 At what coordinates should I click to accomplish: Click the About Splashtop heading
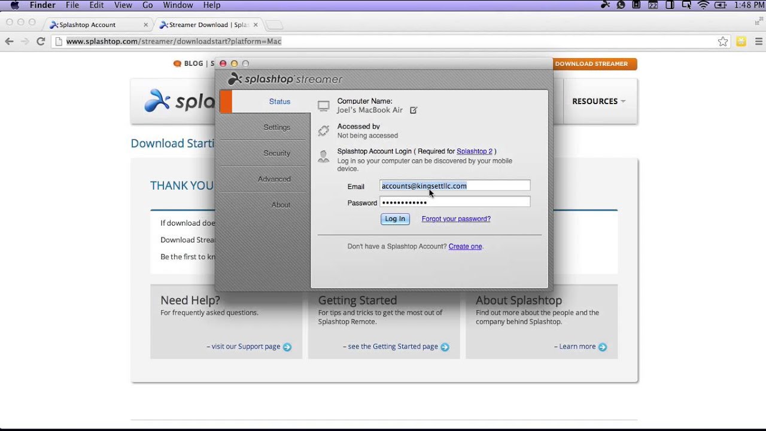click(x=519, y=301)
